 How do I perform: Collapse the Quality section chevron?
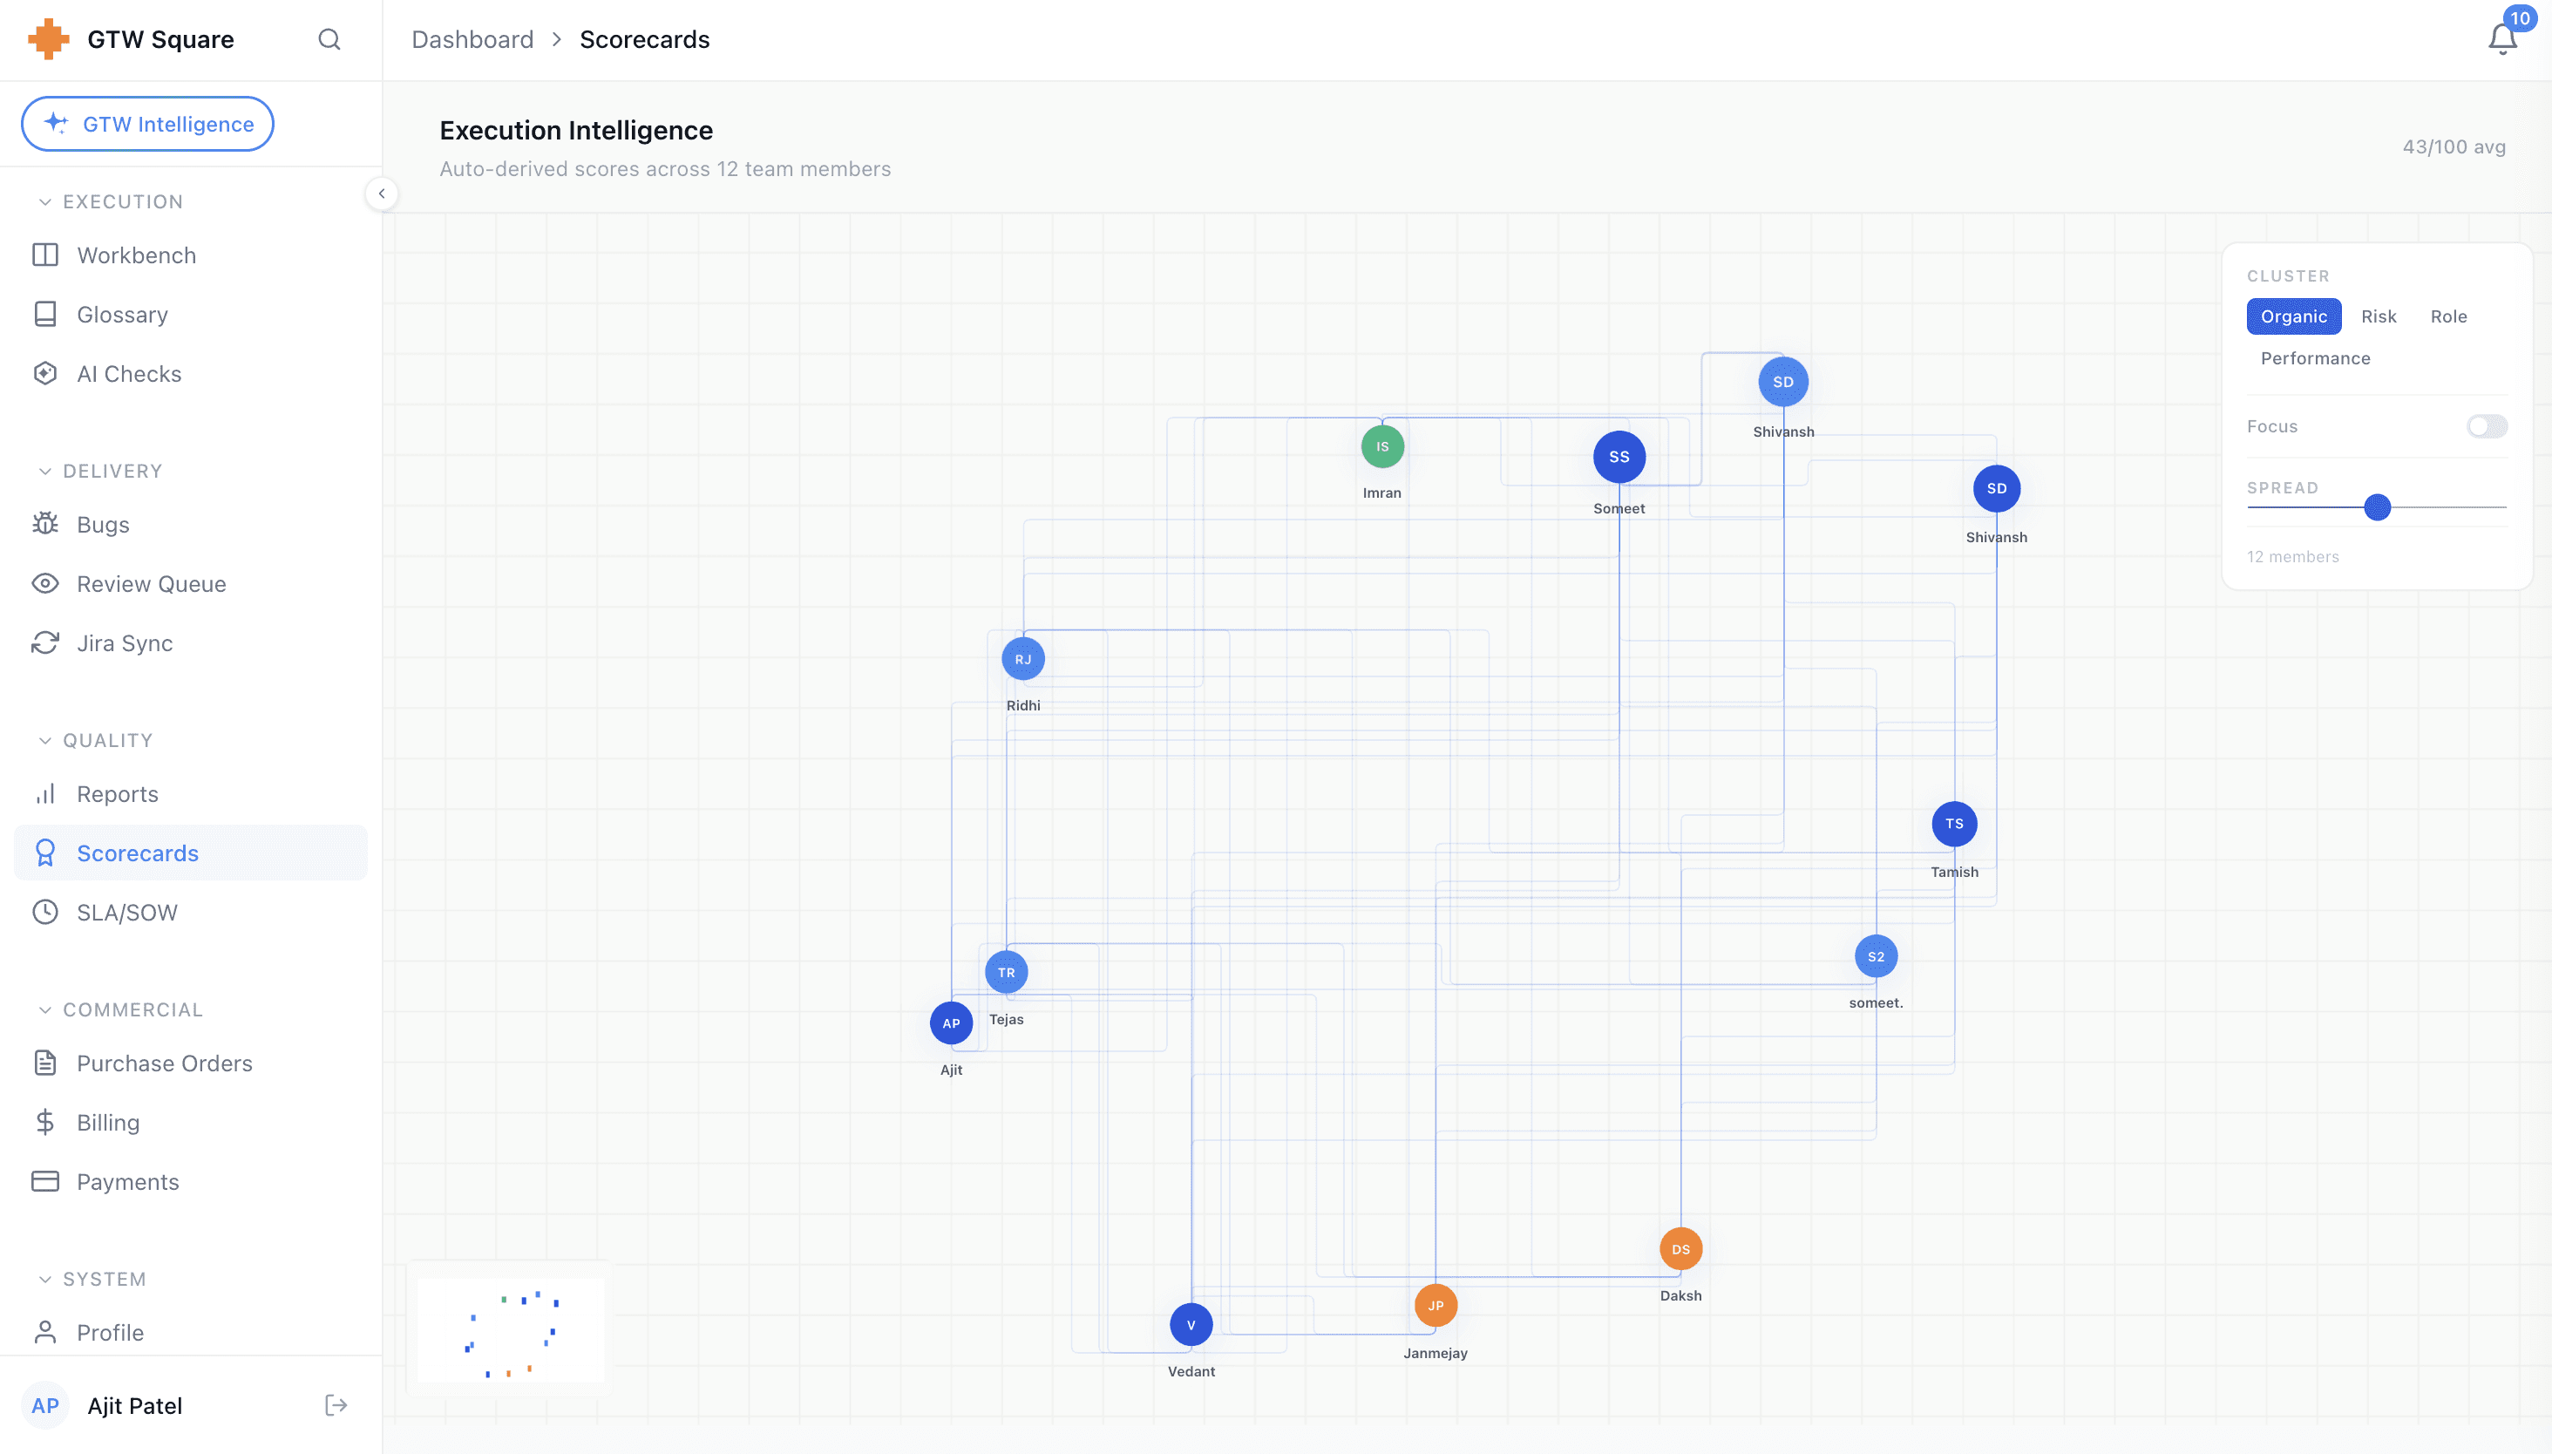point(45,740)
